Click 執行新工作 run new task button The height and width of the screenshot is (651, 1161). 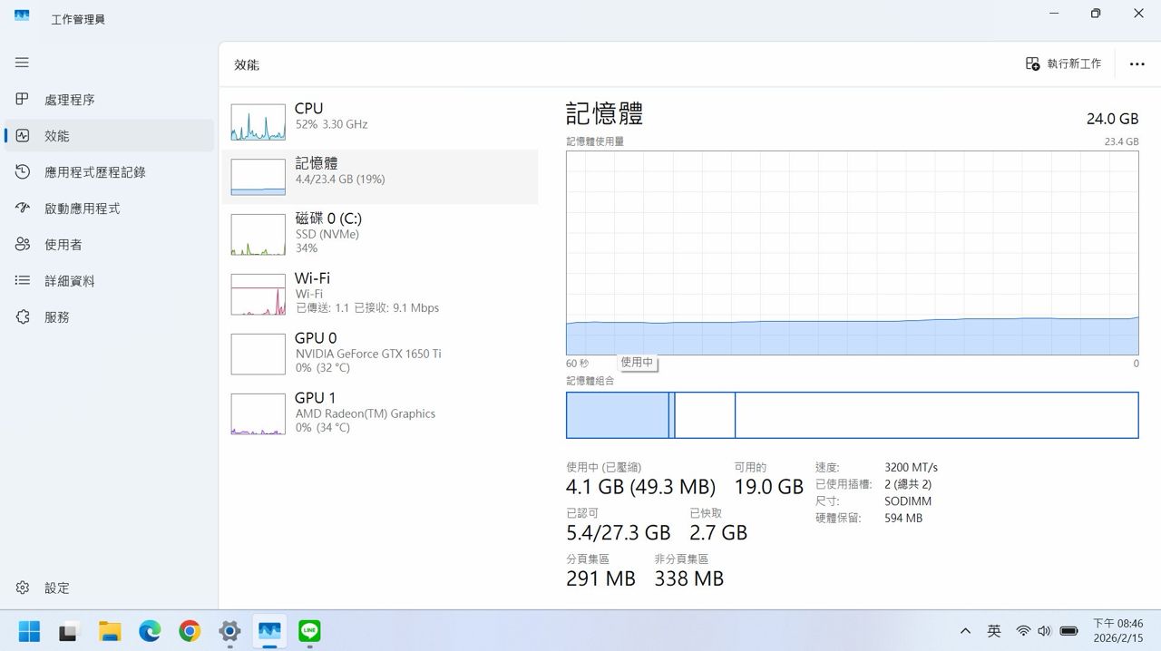[x=1063, y=63]
